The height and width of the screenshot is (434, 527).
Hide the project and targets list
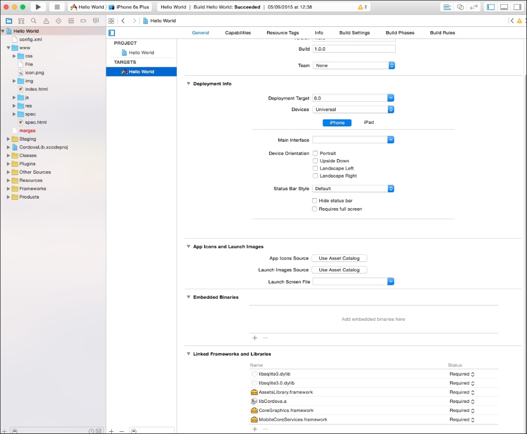pyautogui.click(x=112, y=33)
